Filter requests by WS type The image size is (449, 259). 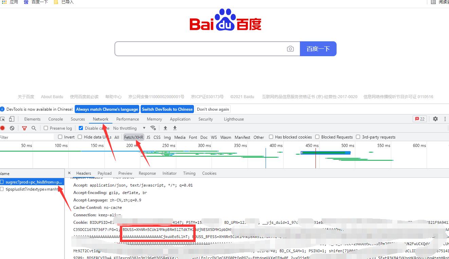pyautogui.click(x=214, y=137)
